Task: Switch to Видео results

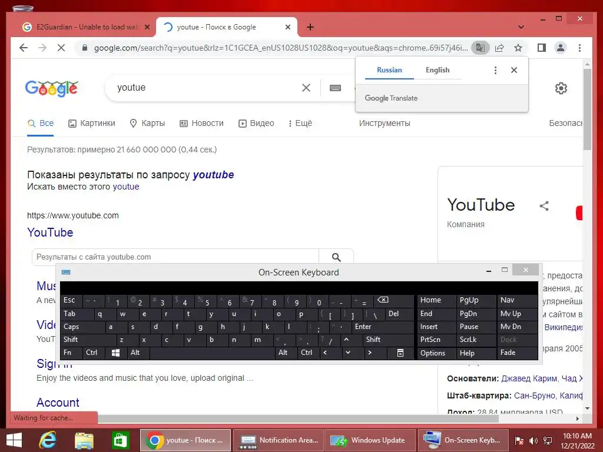Action: tap(256, 123)
